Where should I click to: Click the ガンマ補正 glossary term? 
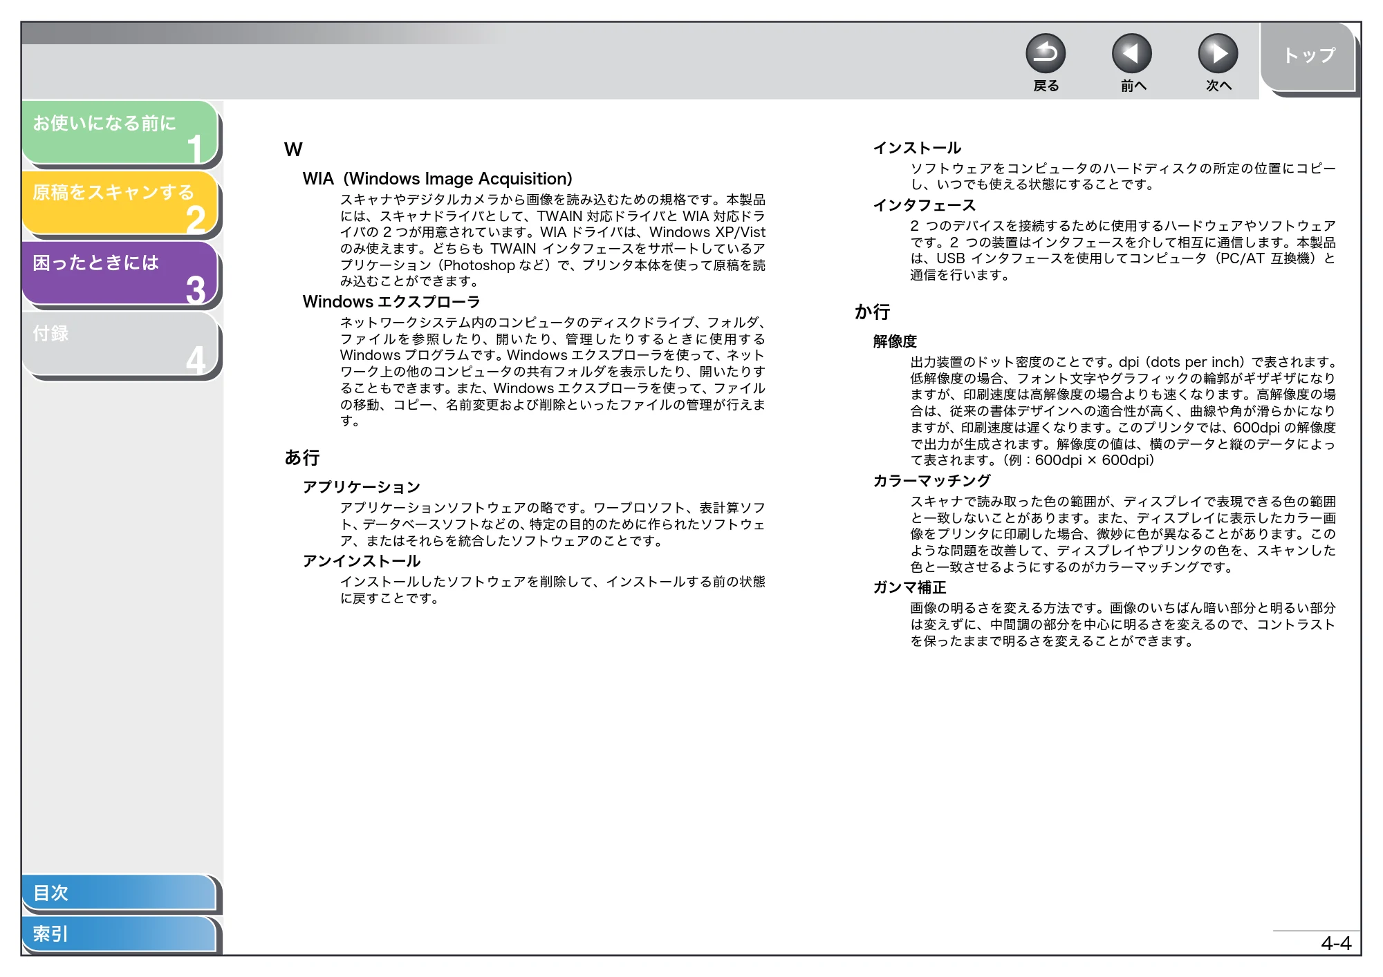(909, 587)
